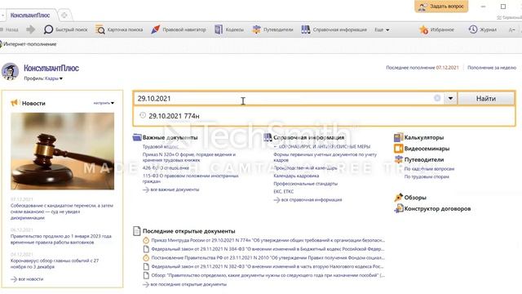Open Календарь кадровика link
The height and width of the screenshot is (294, 522).
point(296,176)
